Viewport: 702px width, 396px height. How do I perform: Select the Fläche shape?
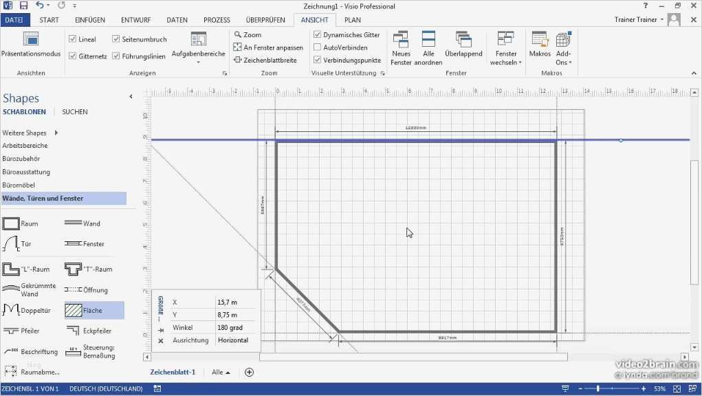94,310
